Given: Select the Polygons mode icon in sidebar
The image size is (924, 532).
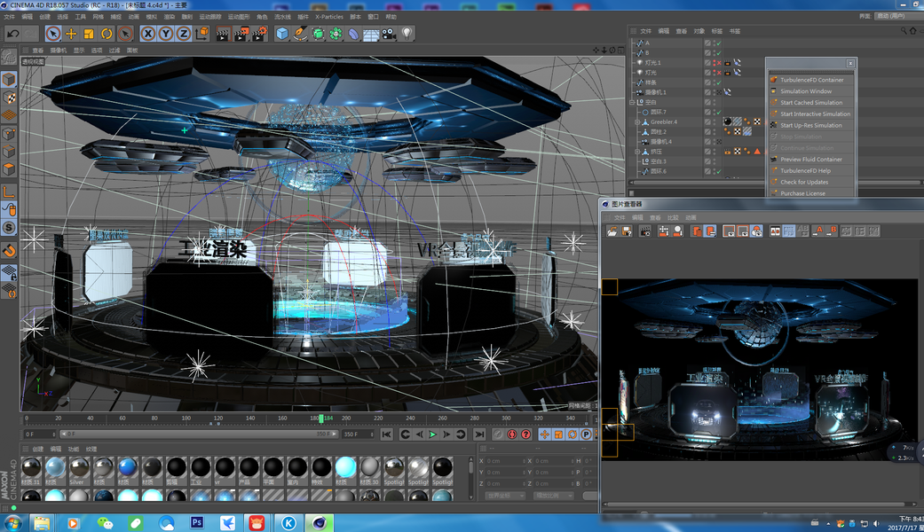Looking at the screenshot, I should 9,169.
